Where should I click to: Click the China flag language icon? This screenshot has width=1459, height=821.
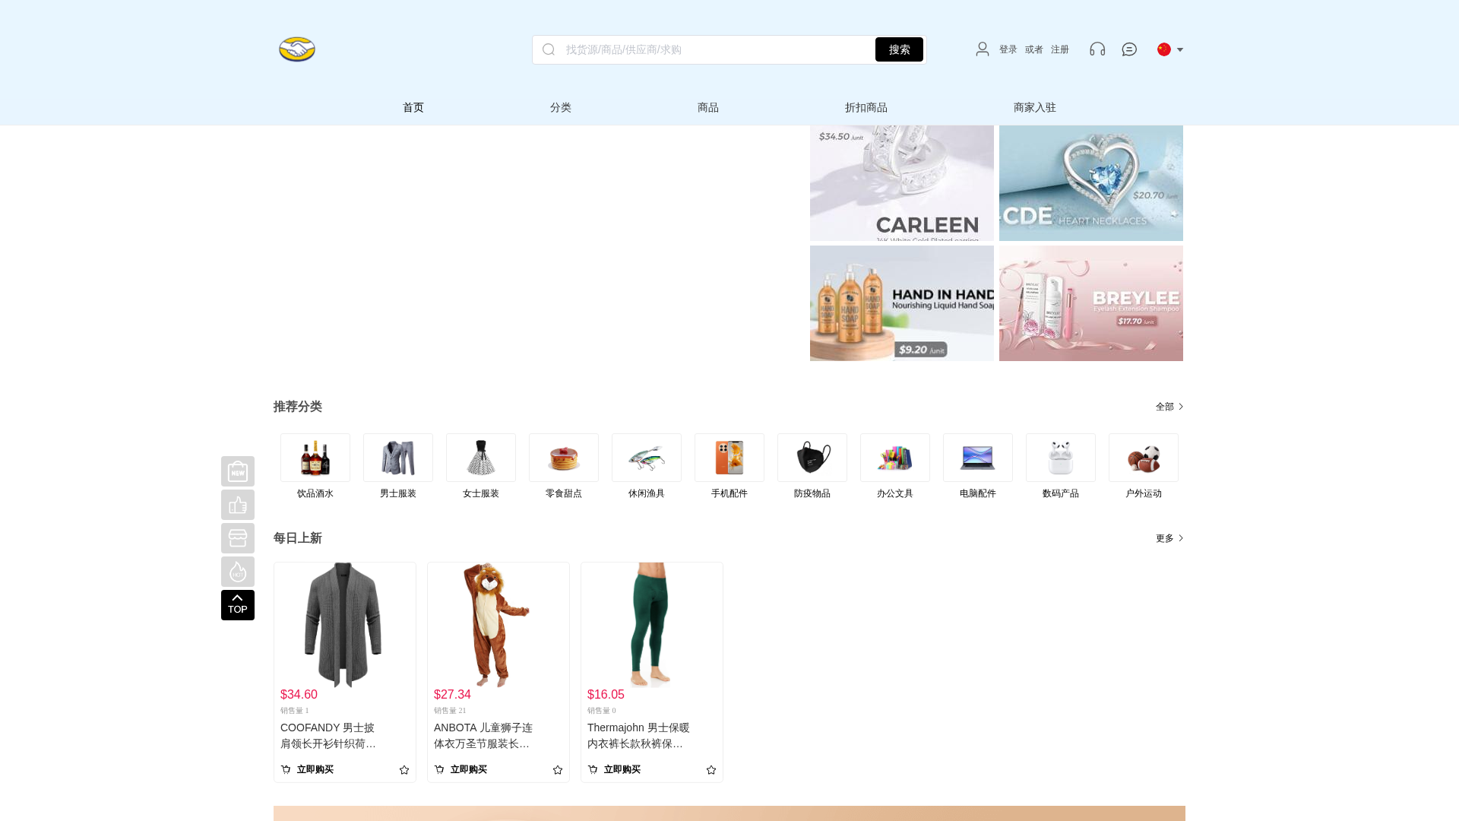[x=1164, y=49]
